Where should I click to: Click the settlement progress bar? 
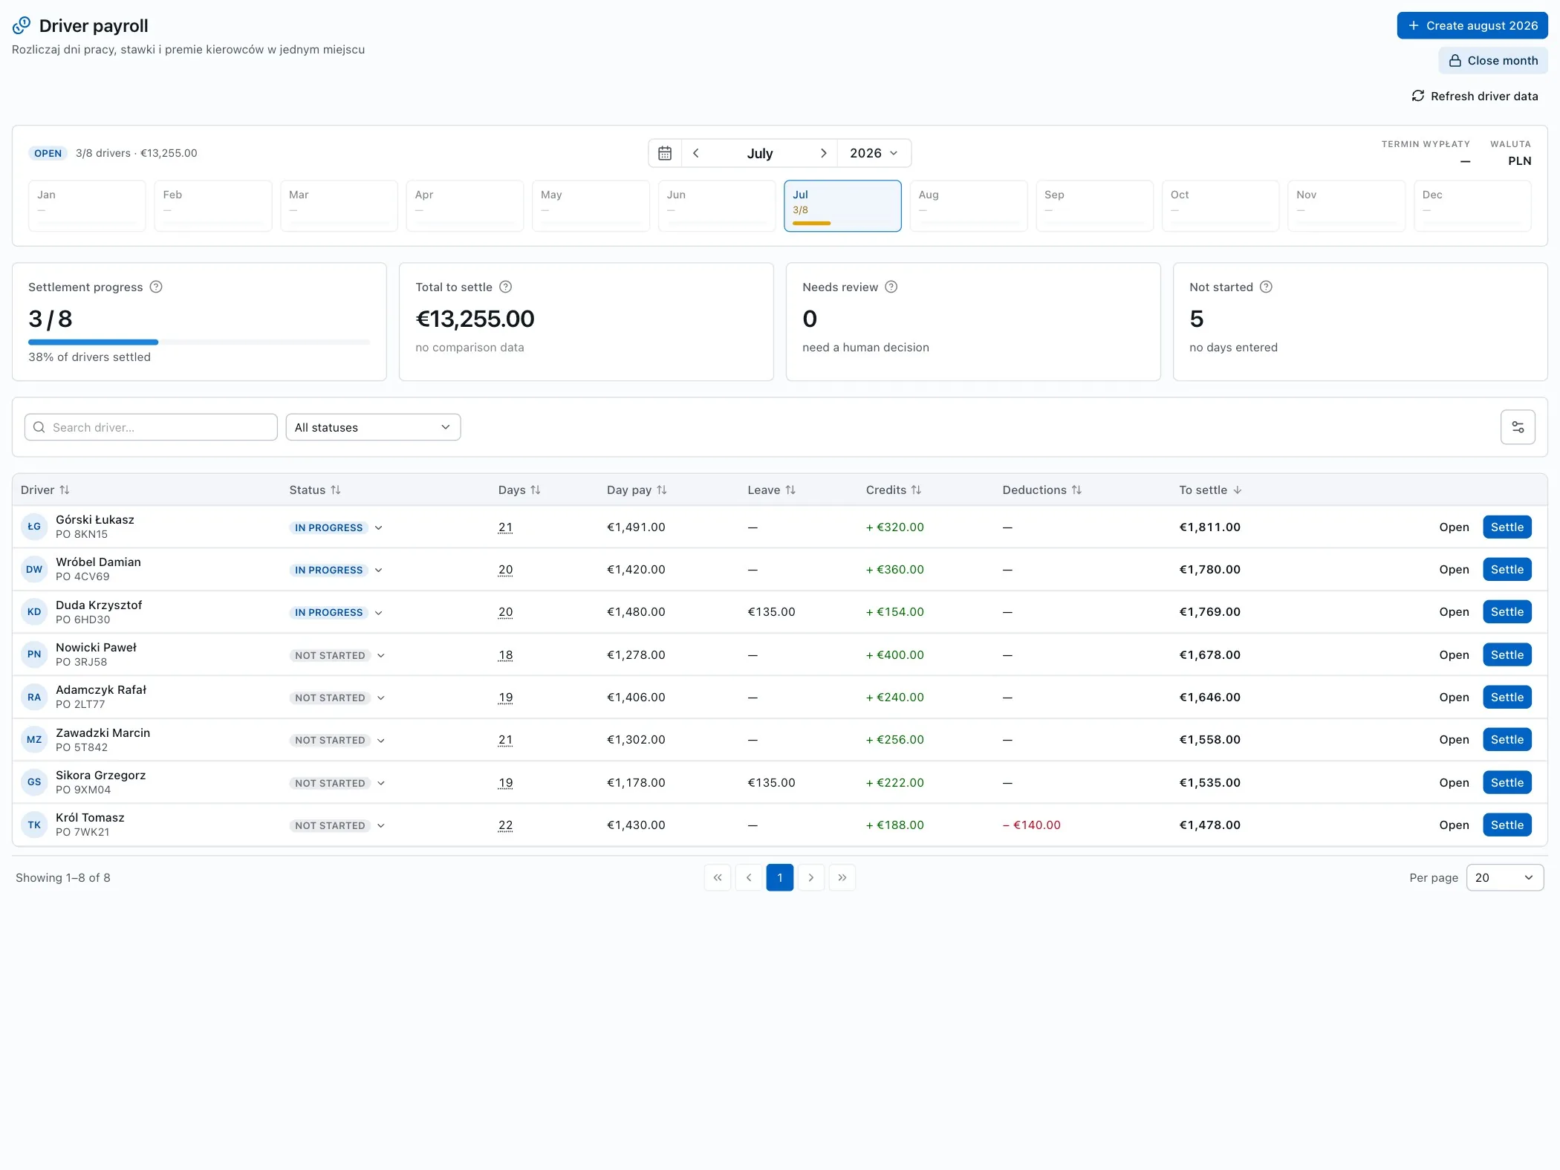(199, 342)
